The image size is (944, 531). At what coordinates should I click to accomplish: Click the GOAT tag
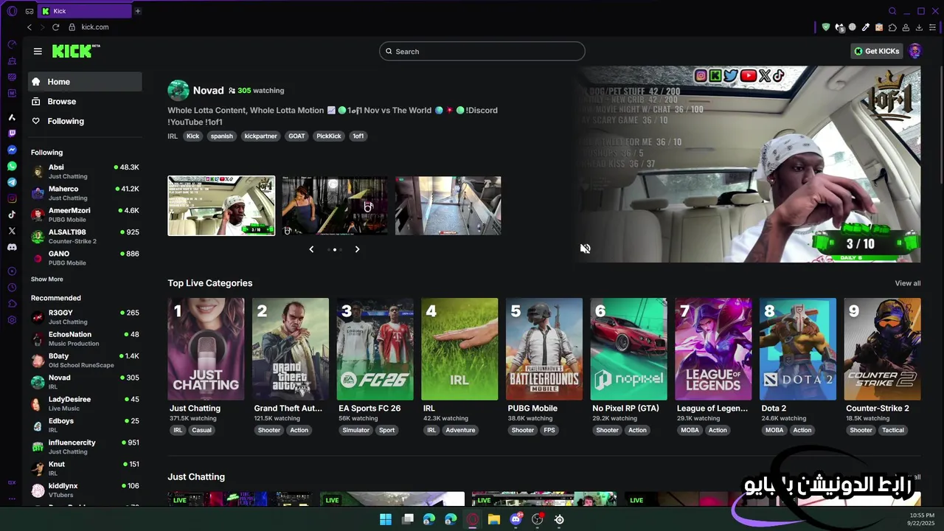pyautogui.click(x=296, y=136)
